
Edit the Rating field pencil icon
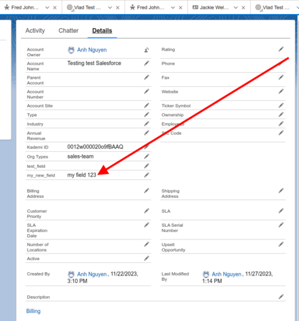click(x=281, y=49)
